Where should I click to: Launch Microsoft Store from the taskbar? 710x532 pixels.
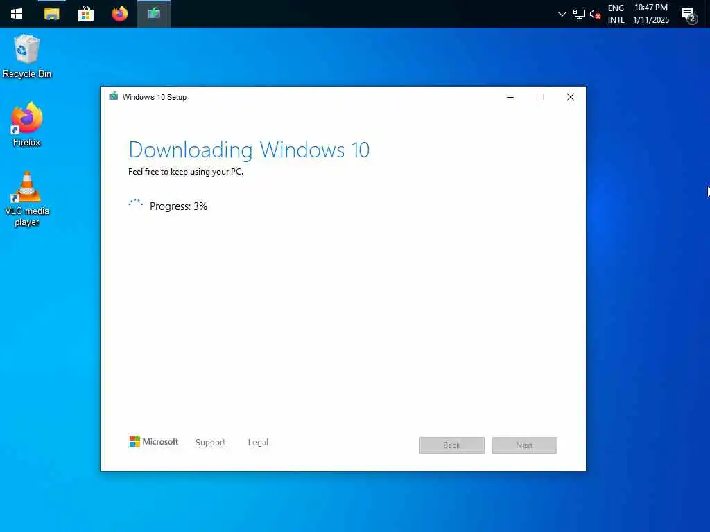pyautogui.click(x=85, y=14)
